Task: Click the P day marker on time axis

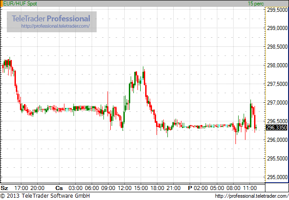Action: pyautogui.click(x=190, y=188)
